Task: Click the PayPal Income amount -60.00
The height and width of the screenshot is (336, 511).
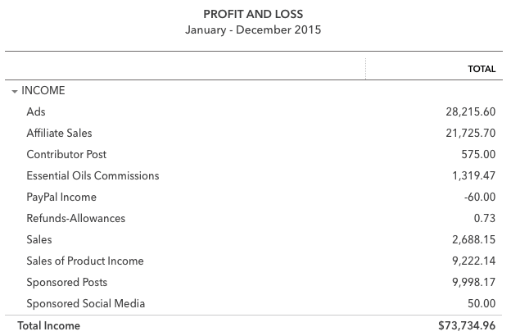Action: point(480,197)
